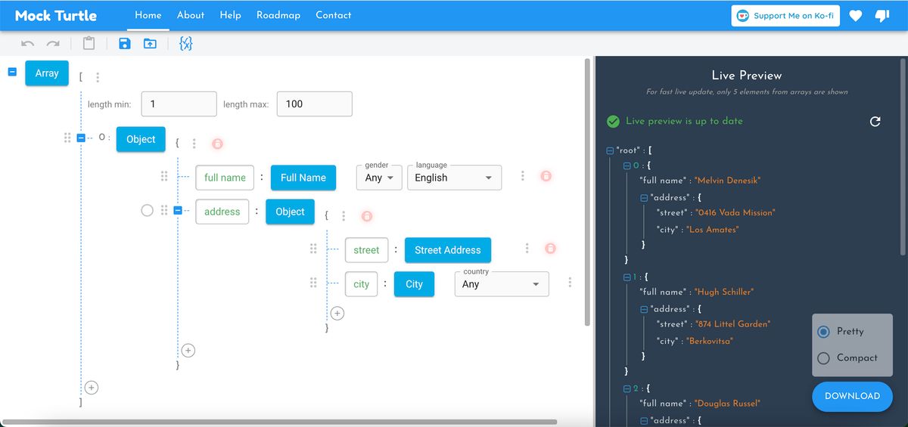
Task: Click the DOWNLOAD button
Action: pyautogui.click(x=852, y=396)
